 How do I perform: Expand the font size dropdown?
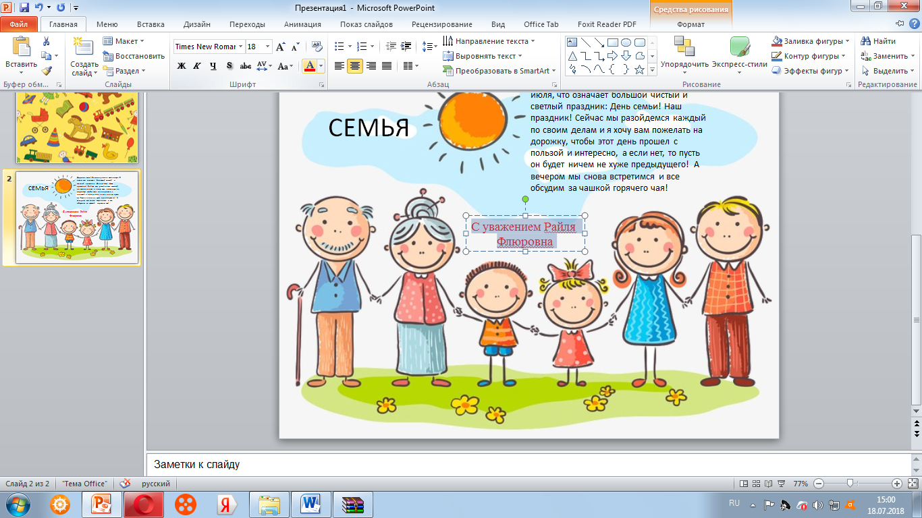[x=267, y=47]
